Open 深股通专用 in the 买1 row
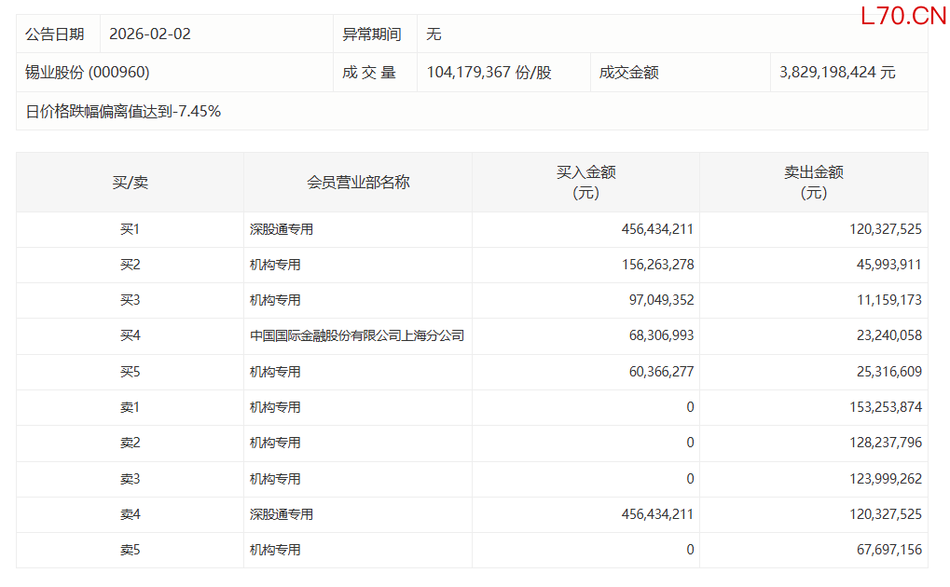This screenshot has width=950, height=587. tap(282, 229)
